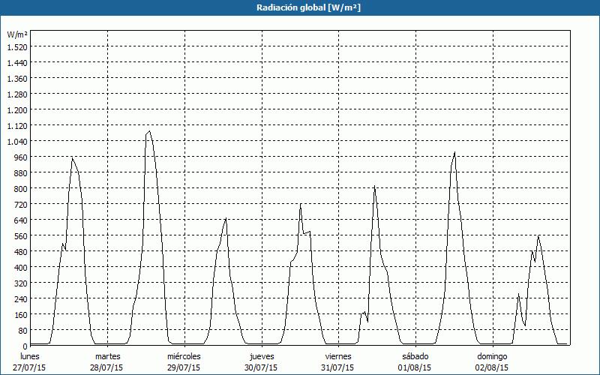Click the 01/08/15 date label
Image resolution: width=600 pixels, height=375 pixels.
[415, 367]
